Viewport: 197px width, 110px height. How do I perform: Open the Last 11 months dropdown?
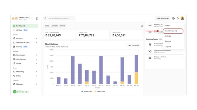133,45
